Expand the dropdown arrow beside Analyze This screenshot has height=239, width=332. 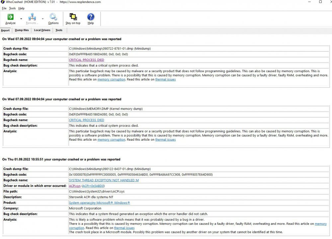click(21, 19)
